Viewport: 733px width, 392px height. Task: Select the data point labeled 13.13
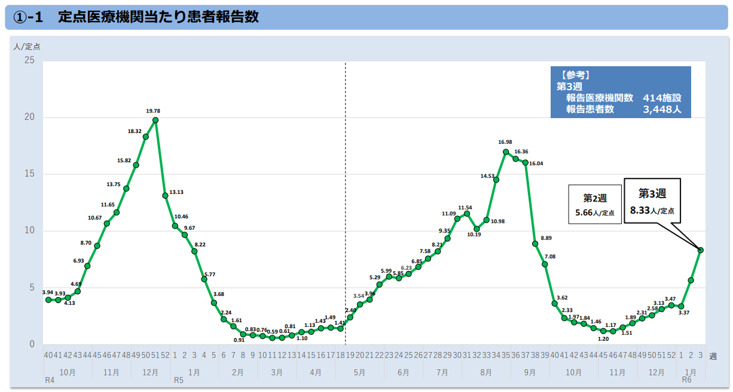(x=165, y=195)
